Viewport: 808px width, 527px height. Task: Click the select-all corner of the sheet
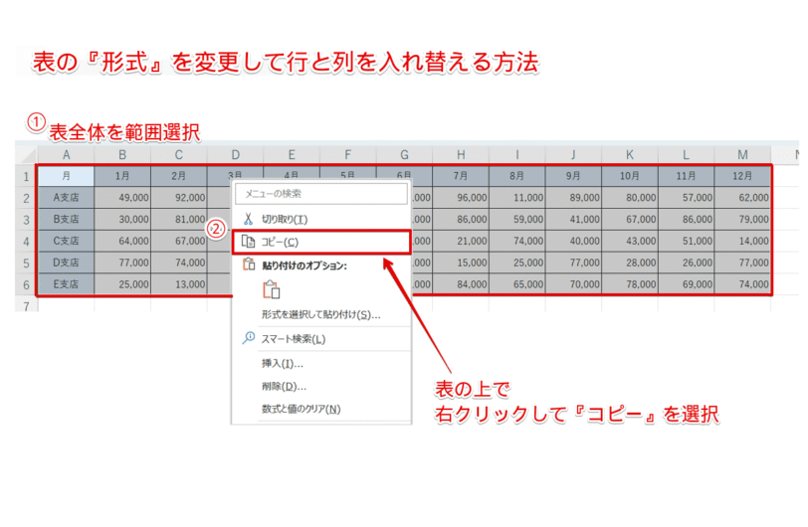point(27,154)
